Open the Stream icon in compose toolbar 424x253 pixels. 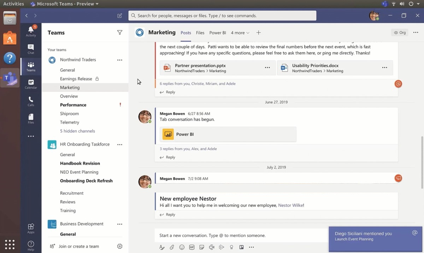click(222, 247)
